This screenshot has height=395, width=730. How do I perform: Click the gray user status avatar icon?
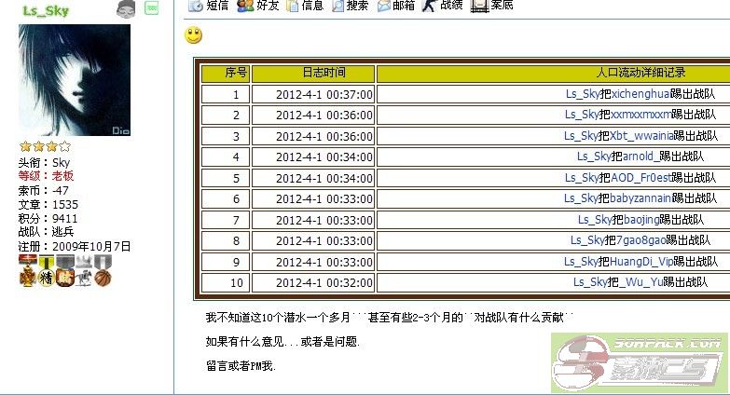pos(127,9)
